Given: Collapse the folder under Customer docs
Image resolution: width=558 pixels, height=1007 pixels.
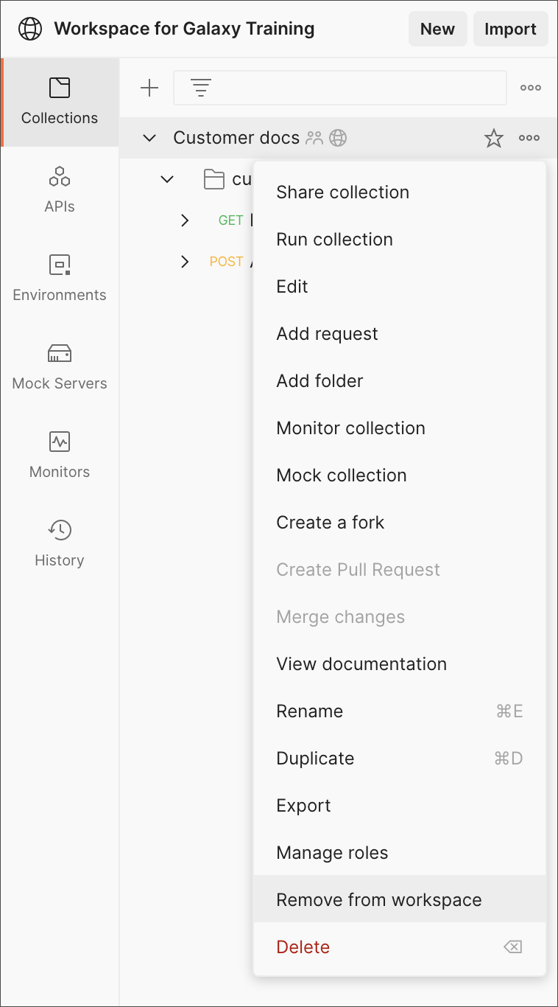Looking at the screenshot, I should click(x=167, y=179).
